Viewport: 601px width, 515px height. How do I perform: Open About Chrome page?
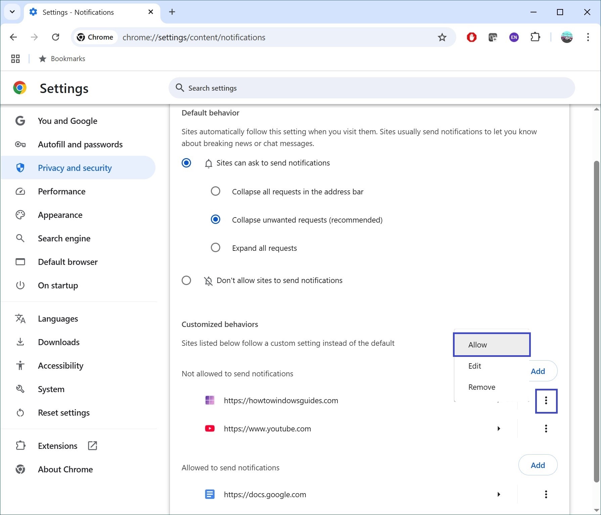coord(78,469)
